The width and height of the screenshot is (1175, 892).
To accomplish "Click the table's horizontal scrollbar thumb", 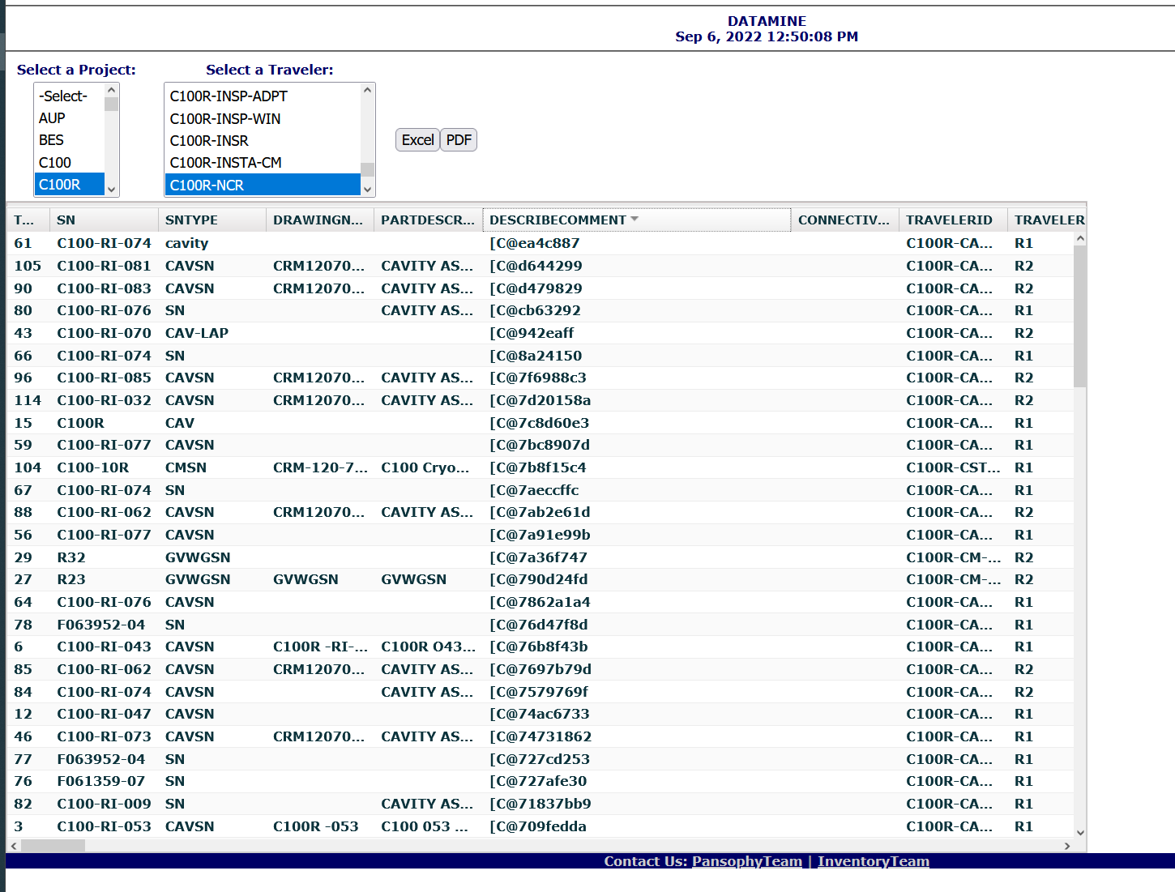I will click(x=53, y=846).
